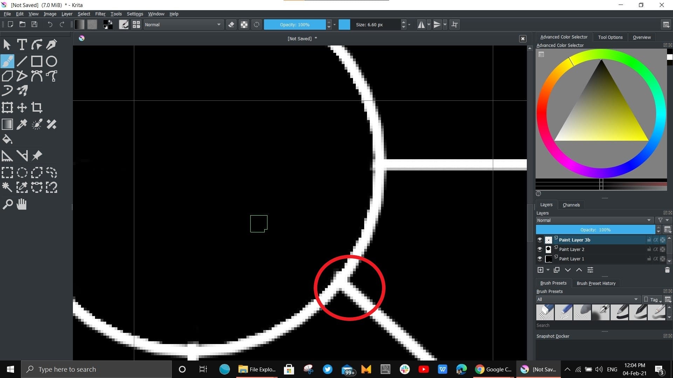Select the Rectangular Selection tool
The height and width of the screenshot is (378, 673).
(7, 173)
